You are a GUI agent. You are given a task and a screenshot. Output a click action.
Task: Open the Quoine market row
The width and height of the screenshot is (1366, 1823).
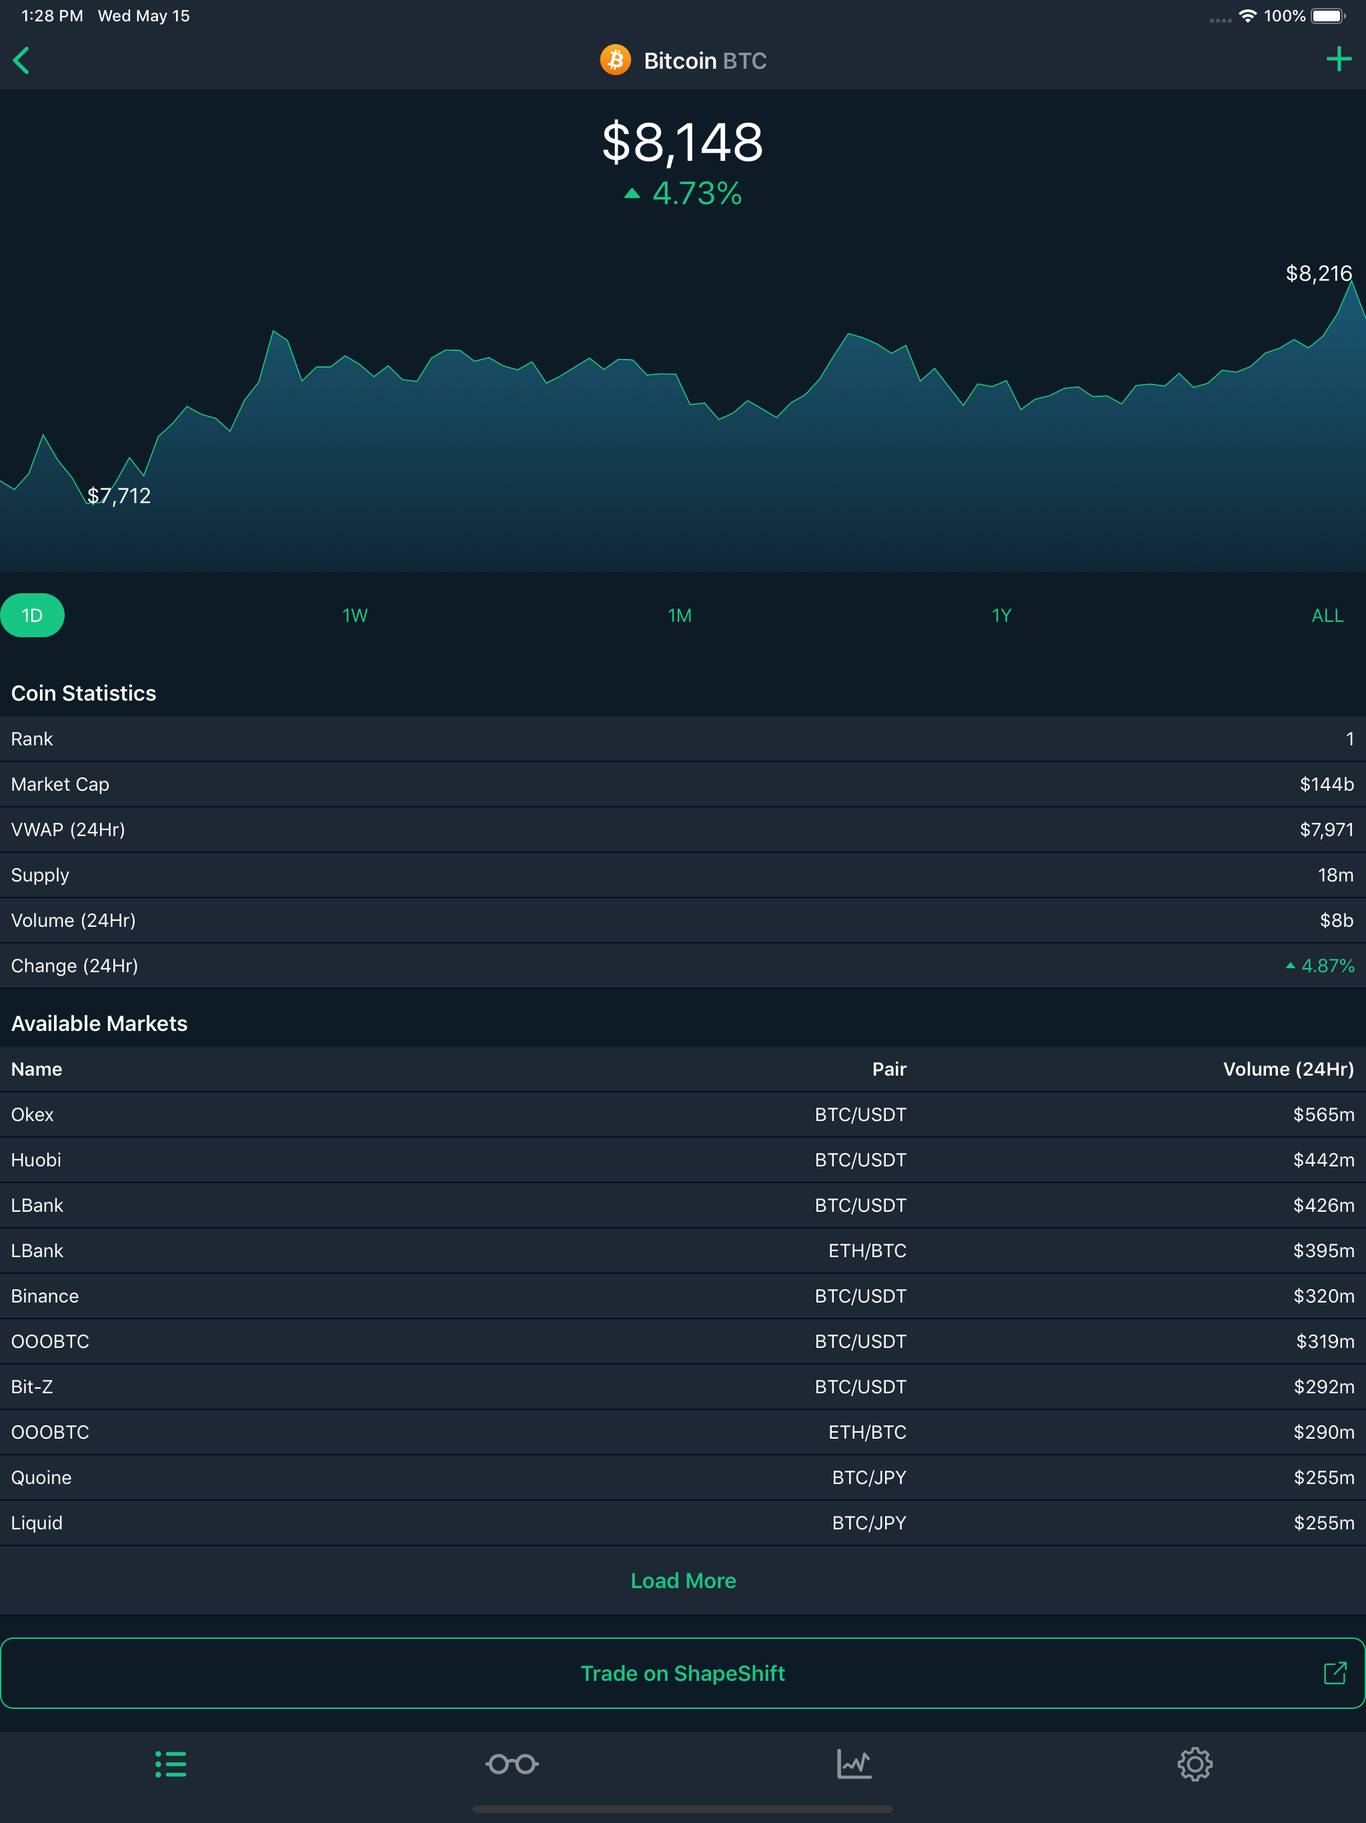pos(683,1478)
